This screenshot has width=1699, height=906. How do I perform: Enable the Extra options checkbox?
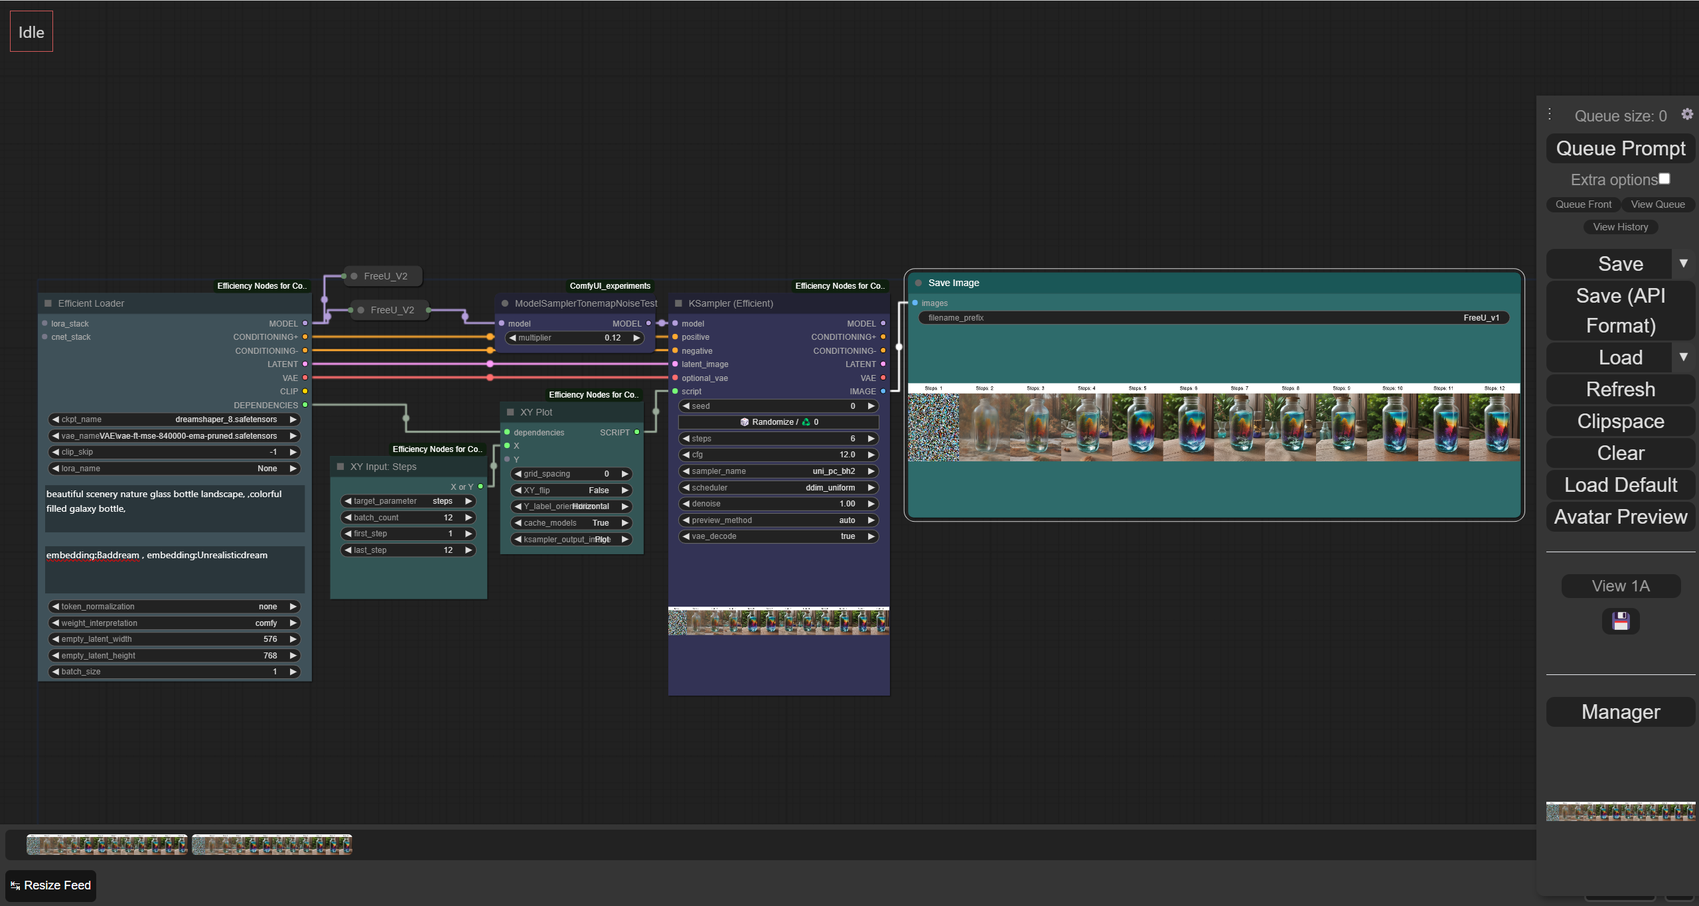click(1664, 179)
